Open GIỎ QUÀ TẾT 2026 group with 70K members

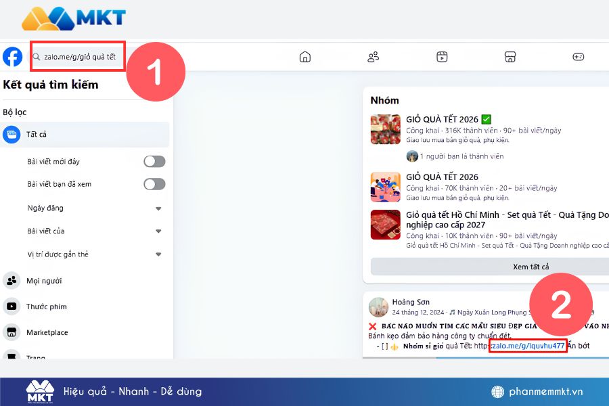[442, 177]
